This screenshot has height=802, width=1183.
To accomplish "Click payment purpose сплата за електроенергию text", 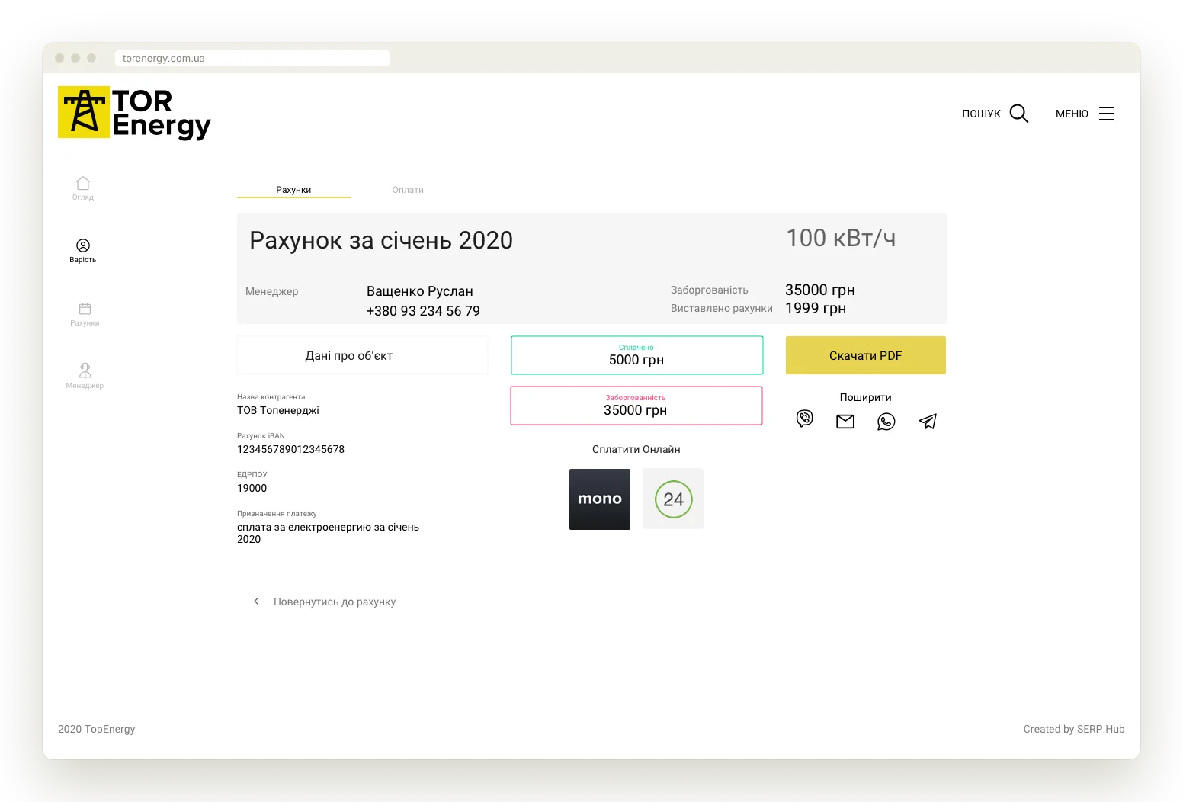I will tap(328, 533).
